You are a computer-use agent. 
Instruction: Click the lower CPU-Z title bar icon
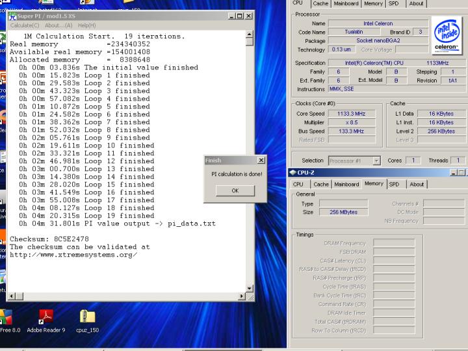(292, 172)
